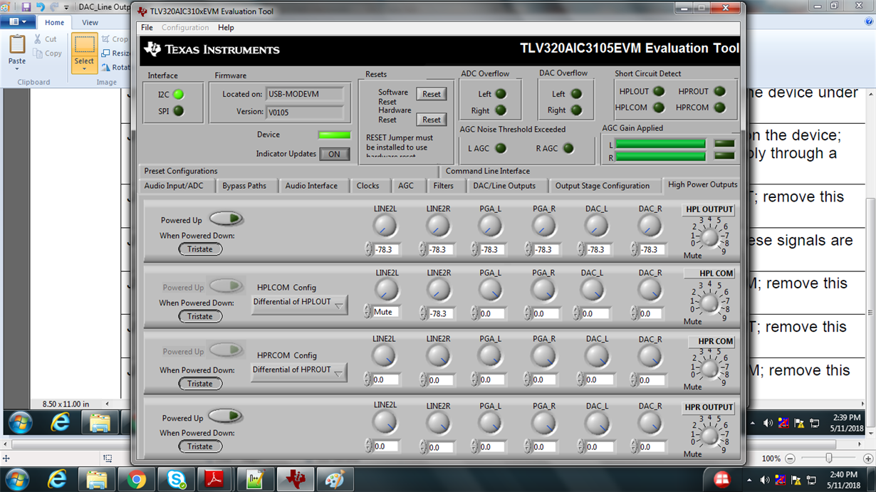Click the Copy icon in Paint
Image resolution: width=876 pixels, height=492 pixels.
48,53
